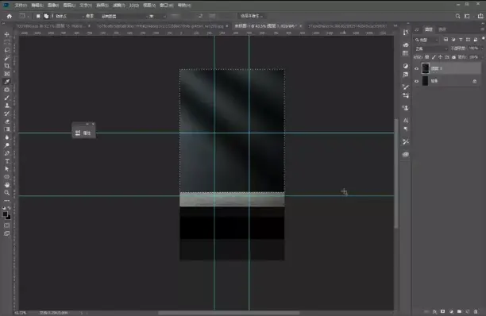Click add layer style fx button

pos(434,312)
